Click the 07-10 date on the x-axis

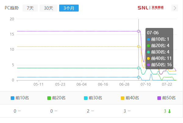click(146, 84)
